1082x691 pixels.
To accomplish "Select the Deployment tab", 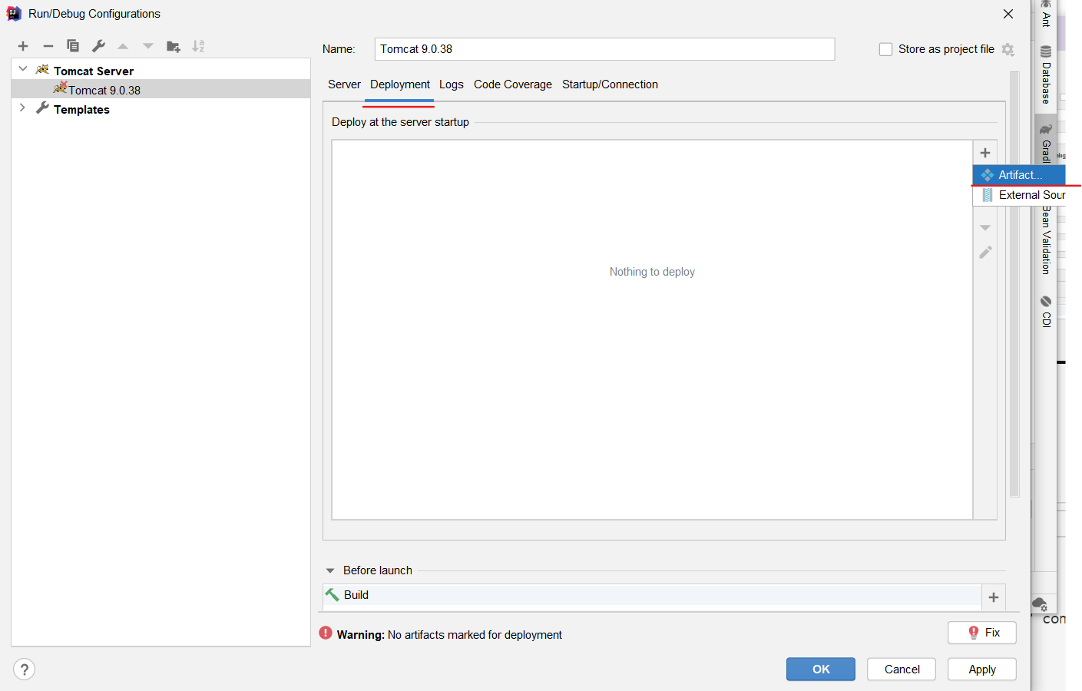I will 400,84.
